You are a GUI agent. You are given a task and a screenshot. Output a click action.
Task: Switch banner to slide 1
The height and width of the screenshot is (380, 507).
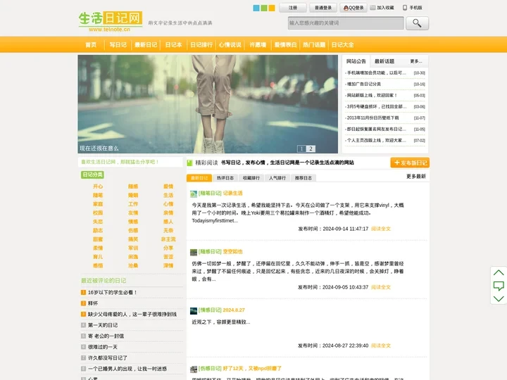pos(301,148)
